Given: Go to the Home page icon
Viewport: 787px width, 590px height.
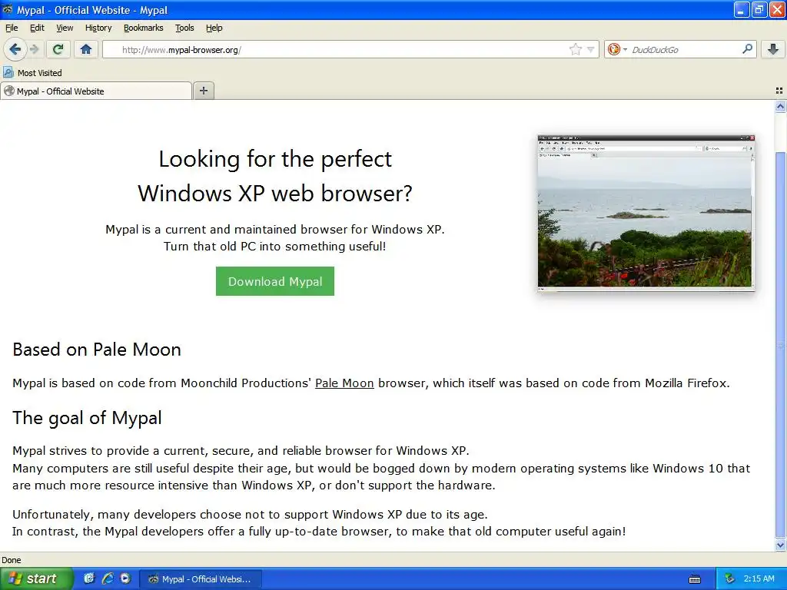Looking at the screenshot, I should [86, 49].
